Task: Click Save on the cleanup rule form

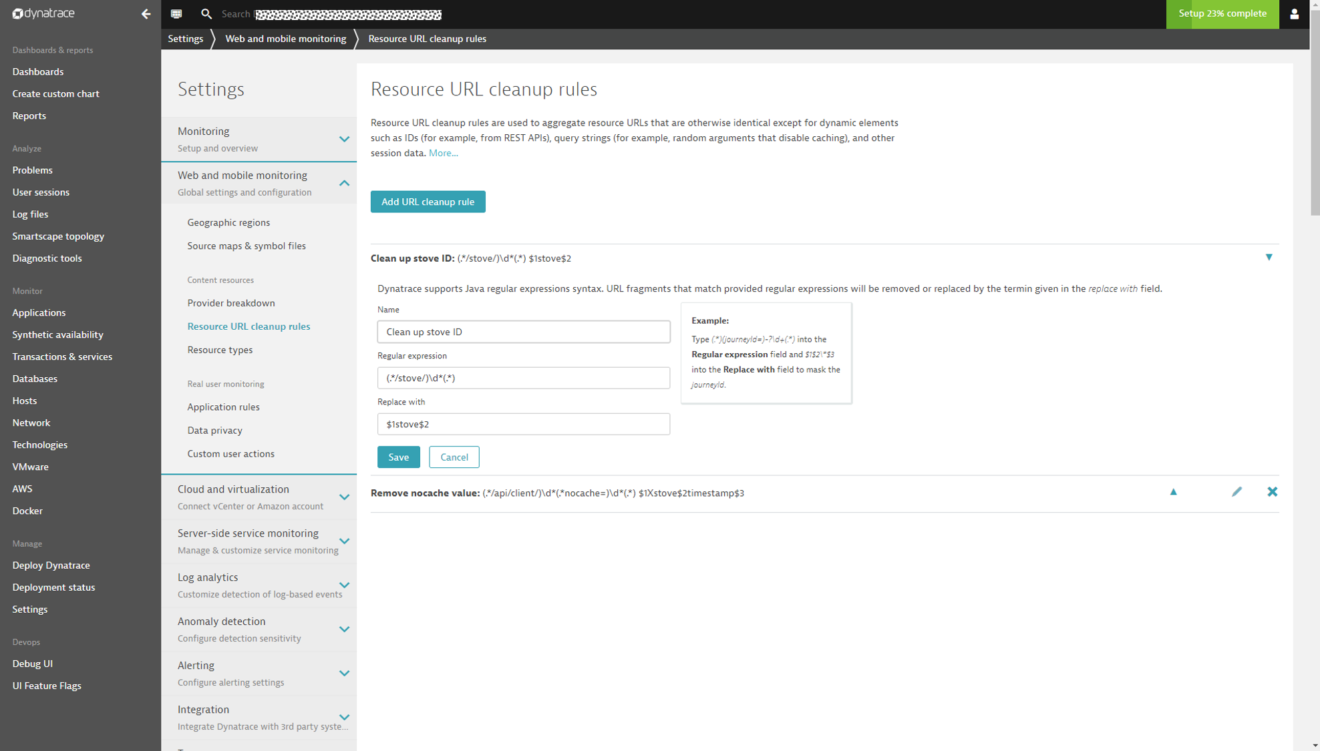Action: 398,457
